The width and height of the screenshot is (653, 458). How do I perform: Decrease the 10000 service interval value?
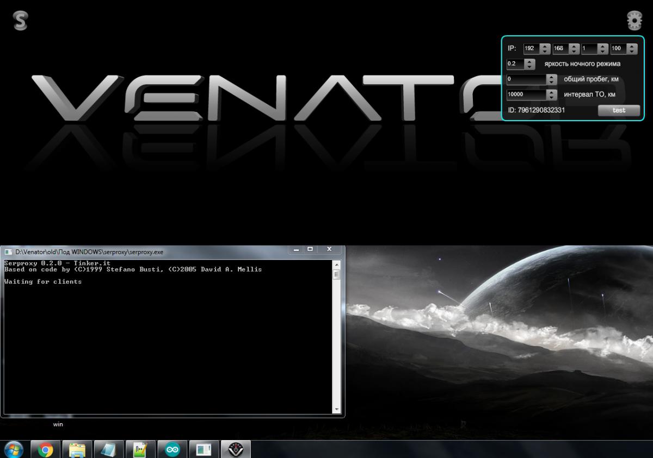pos(552,97)
